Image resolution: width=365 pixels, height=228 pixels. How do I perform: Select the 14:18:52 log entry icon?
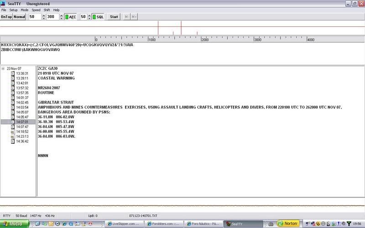[x=13, y=132]
